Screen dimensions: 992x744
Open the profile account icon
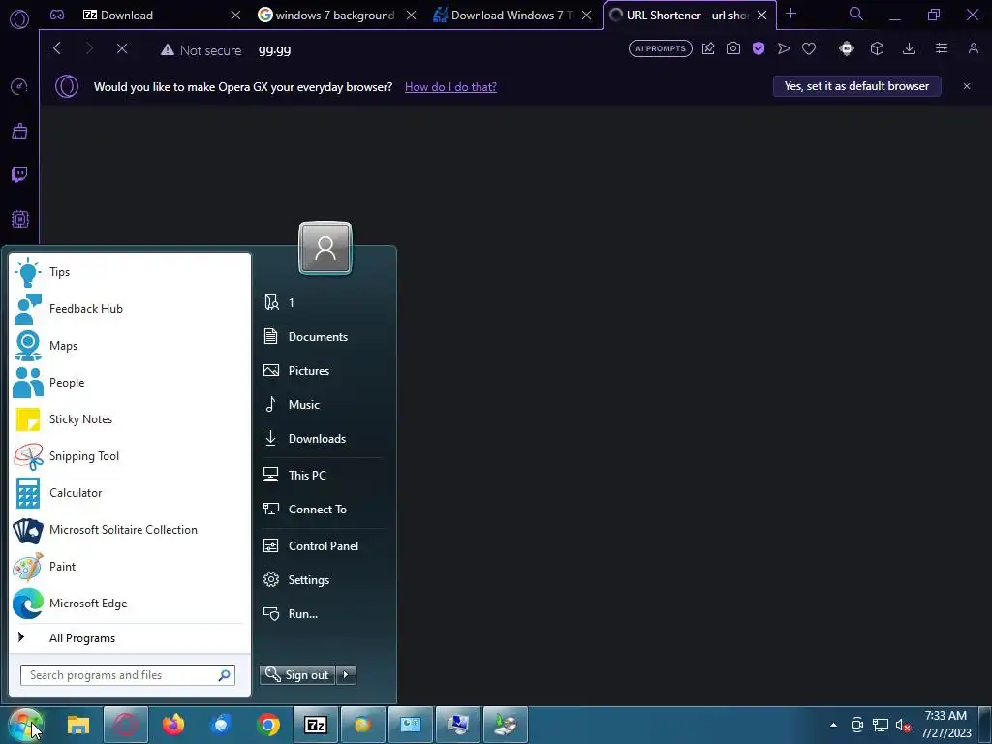tap(973, 48)
